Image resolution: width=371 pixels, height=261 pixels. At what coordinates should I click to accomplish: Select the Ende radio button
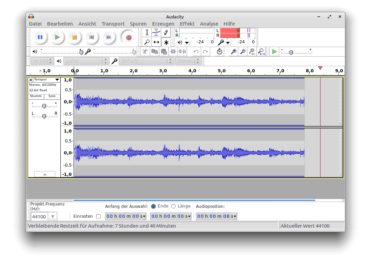153,206
